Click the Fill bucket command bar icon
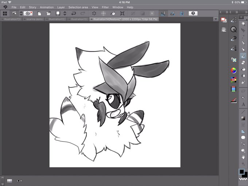Screen dimensions: 248x186 (113, 13)
